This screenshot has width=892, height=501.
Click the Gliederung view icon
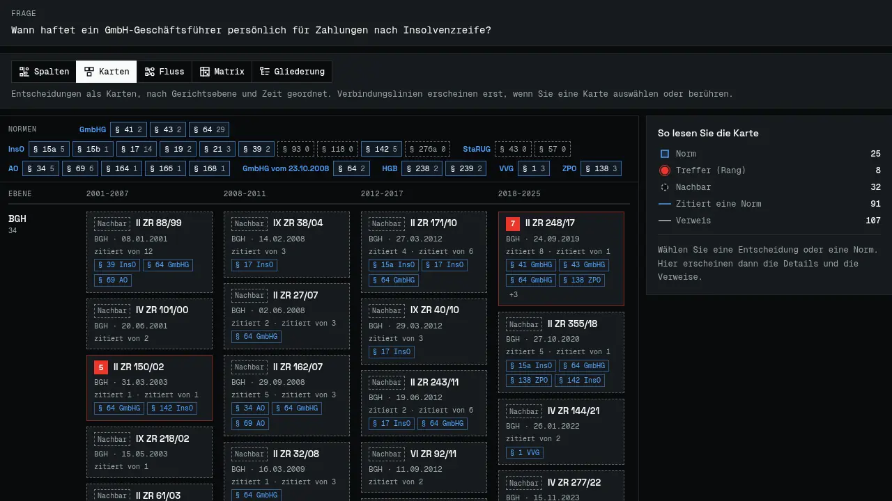[265, 72]
